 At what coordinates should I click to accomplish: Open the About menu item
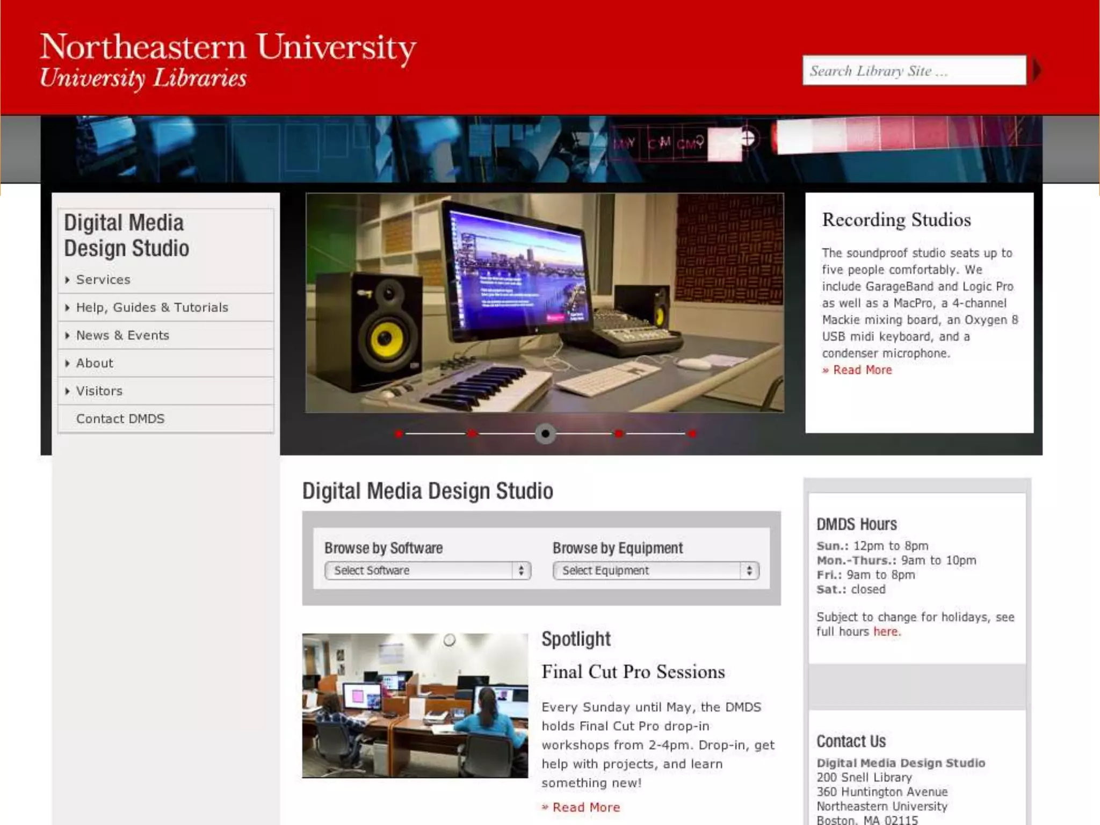tap(95, 364)
